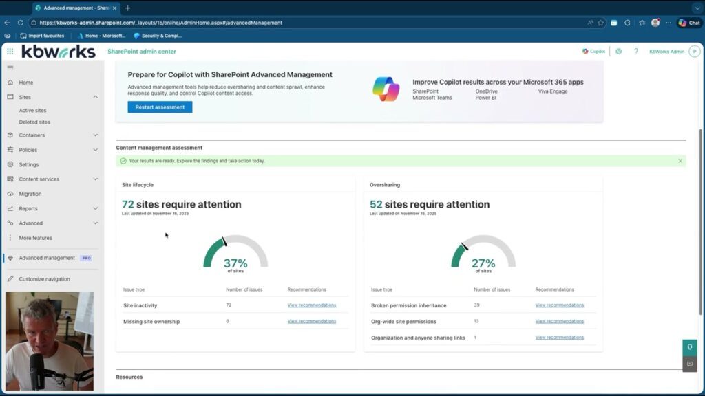Open Customize navigation
This screenshot has height=396, width=705.
pos(44,279)
